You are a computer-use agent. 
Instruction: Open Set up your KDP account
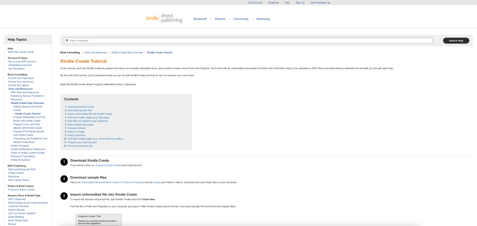[x=21, y=61]
